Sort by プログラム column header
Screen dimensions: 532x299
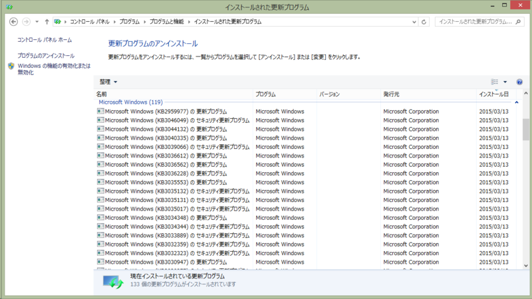pyautogui.click(x=285, y=94)
